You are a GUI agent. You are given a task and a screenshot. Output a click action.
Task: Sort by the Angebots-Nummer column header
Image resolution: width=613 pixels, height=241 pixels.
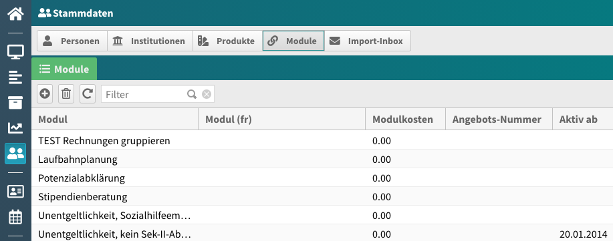499,119
